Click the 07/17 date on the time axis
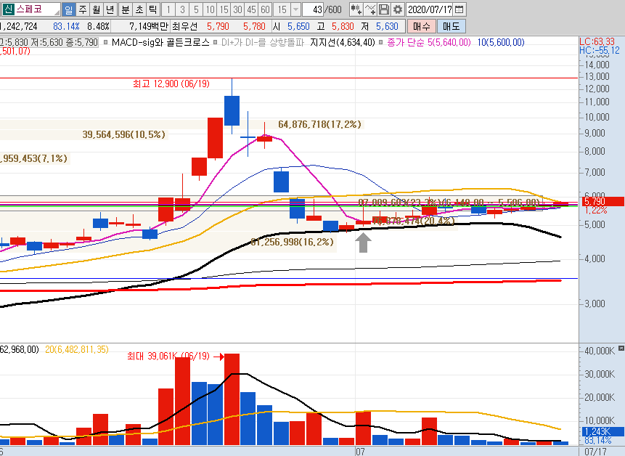This screenshot has height=456, width=625. (x=595, y=452)
